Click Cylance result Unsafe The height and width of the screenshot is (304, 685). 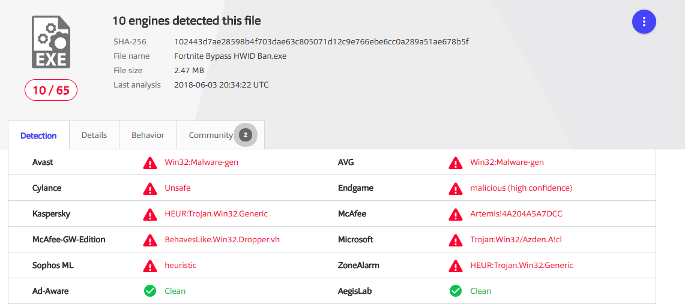[x=177, y=188]
